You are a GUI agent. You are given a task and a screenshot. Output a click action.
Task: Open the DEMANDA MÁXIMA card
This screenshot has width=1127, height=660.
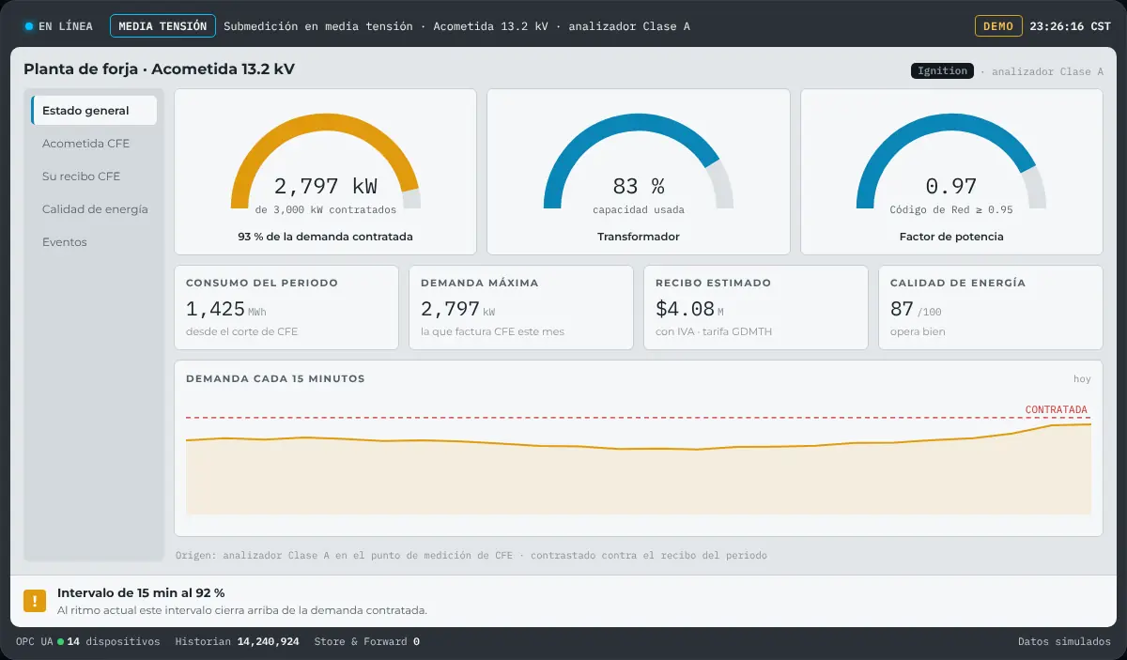[x=521, y=308]
